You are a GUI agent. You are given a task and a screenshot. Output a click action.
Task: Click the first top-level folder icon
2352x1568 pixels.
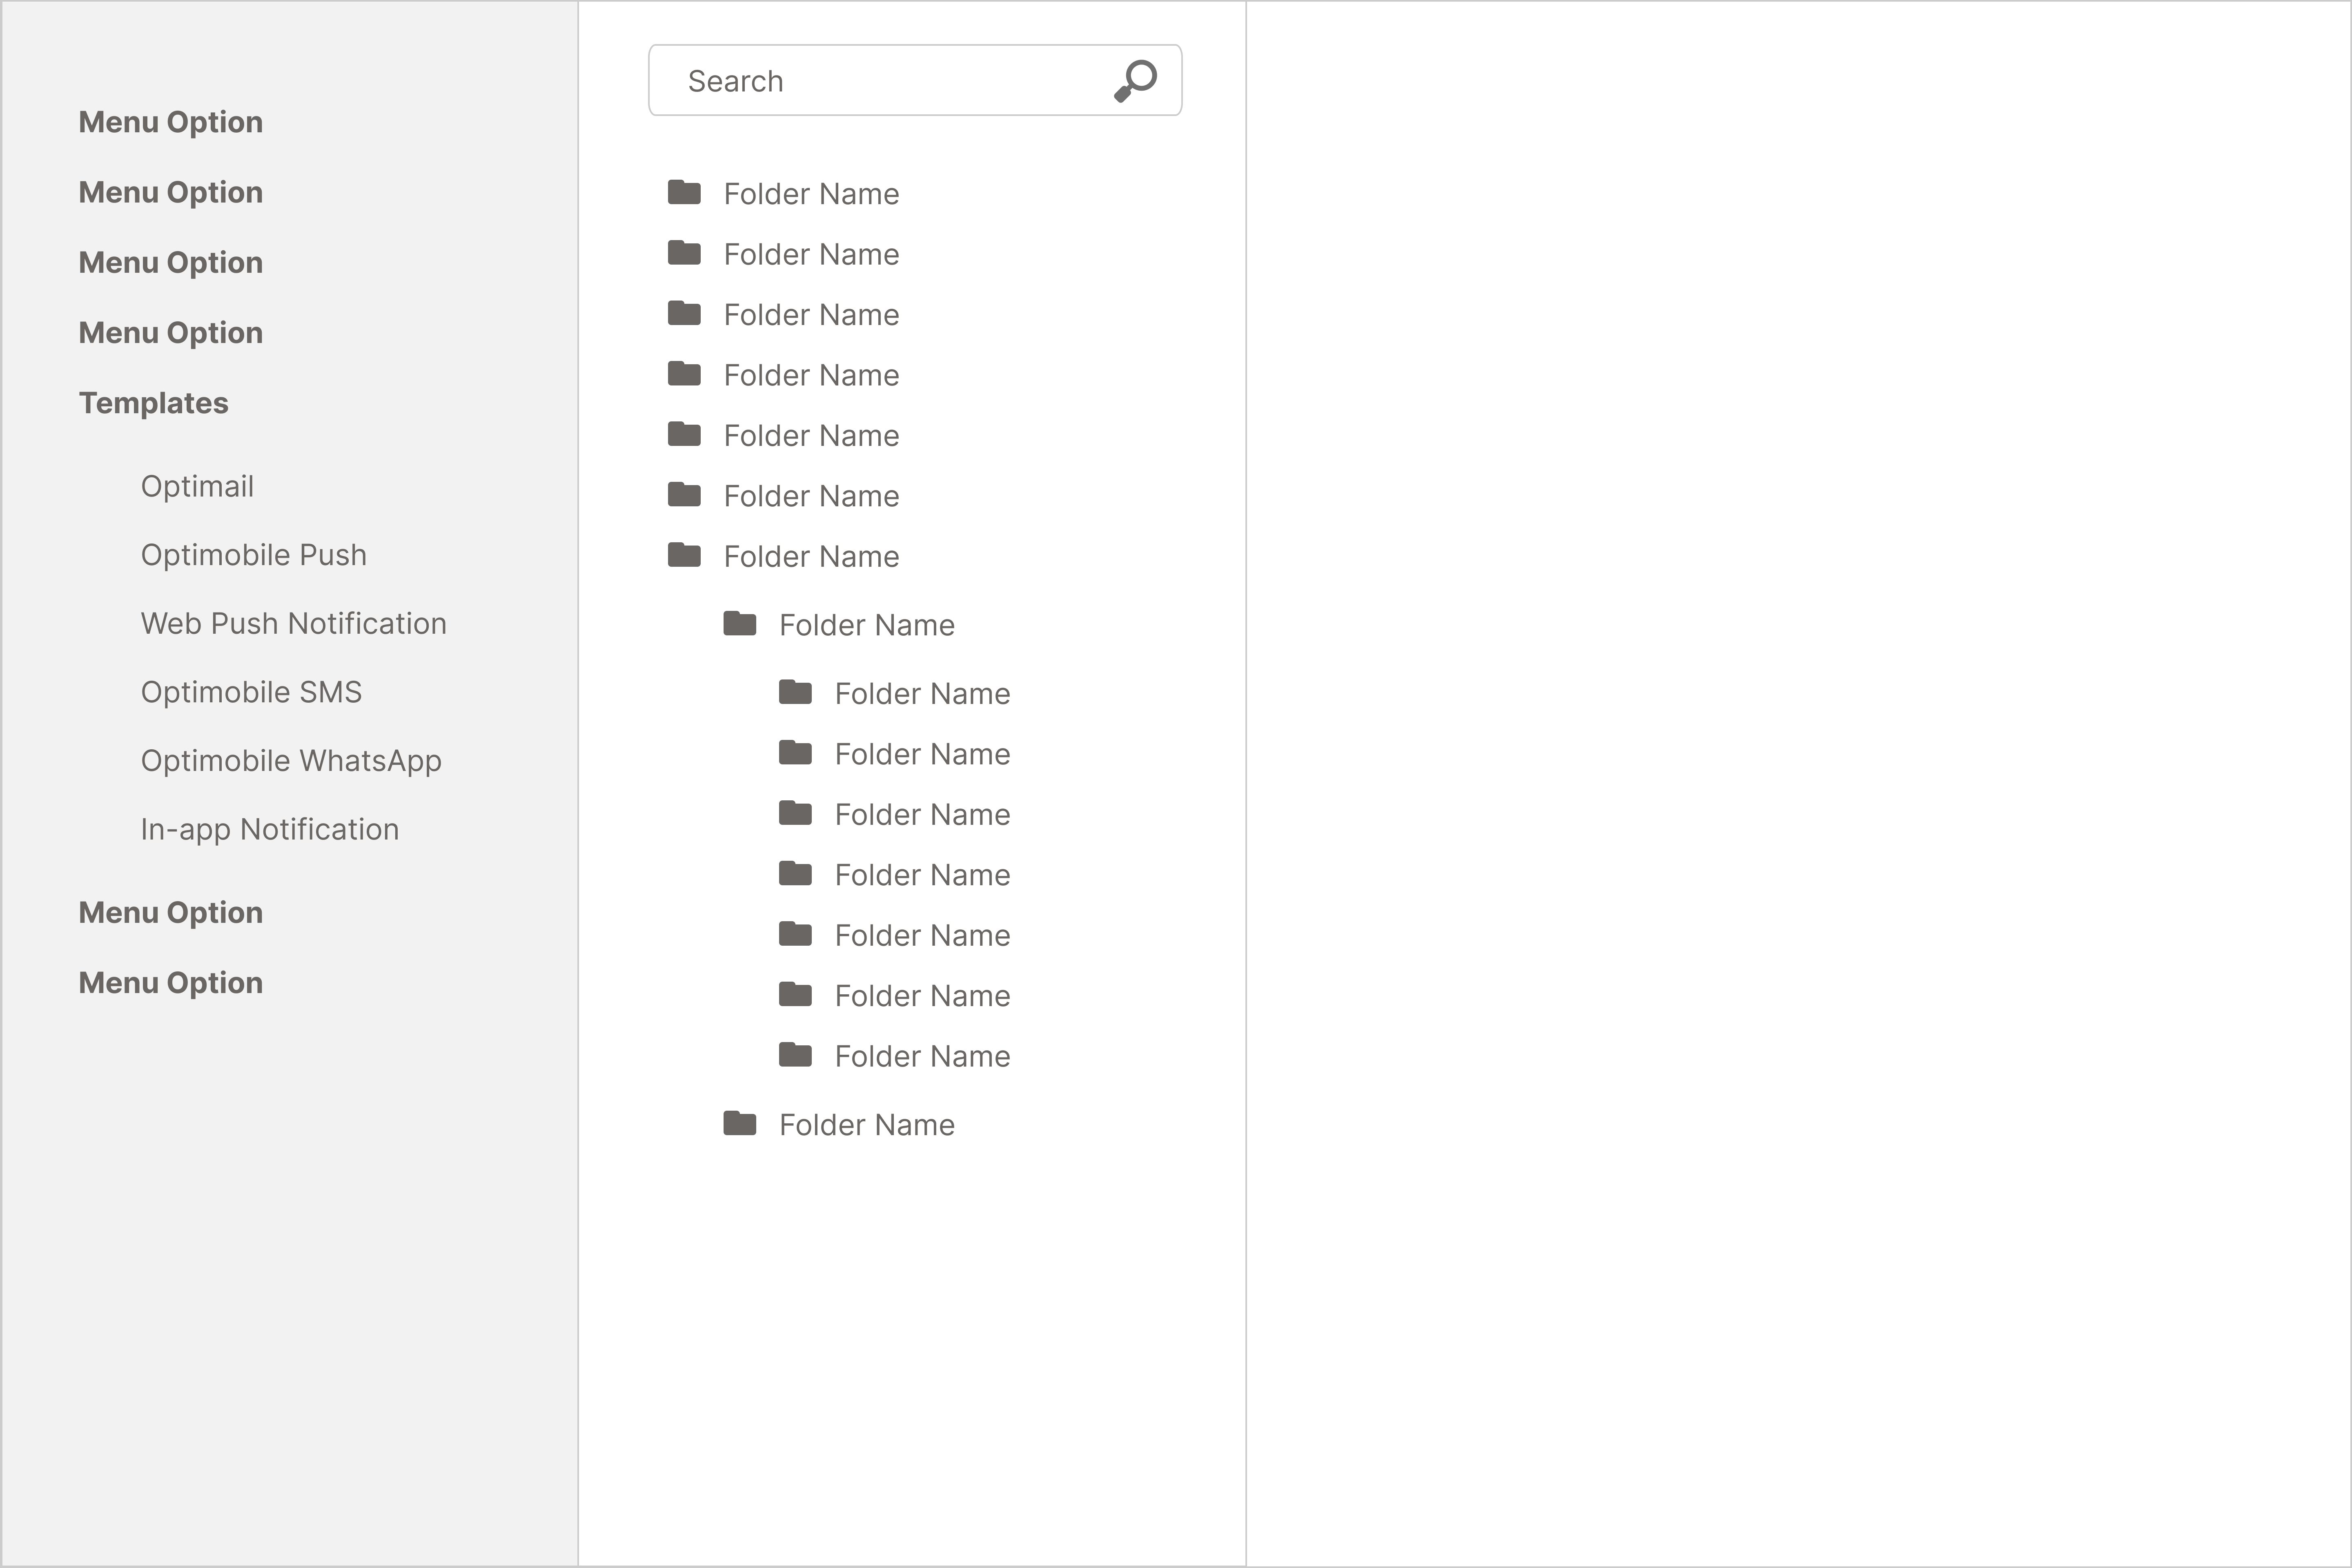pos(684,192)
